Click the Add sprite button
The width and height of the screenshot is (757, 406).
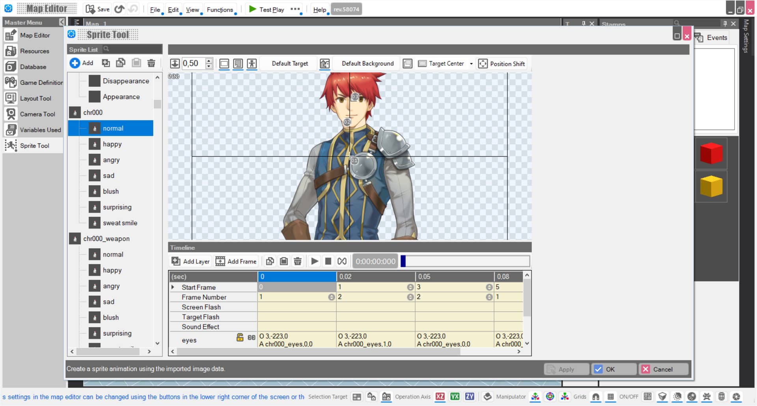(82, 63)
